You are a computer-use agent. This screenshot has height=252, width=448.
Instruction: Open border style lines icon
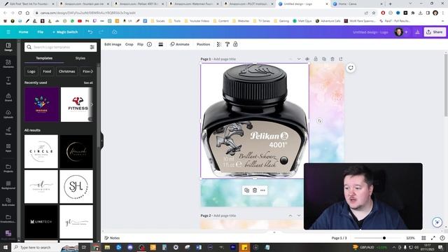click(160, 44)
